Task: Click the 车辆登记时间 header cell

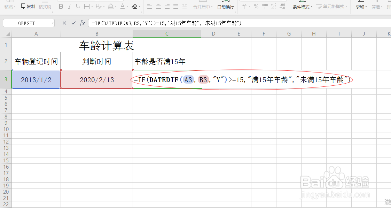Action: [x=36, y=61]
